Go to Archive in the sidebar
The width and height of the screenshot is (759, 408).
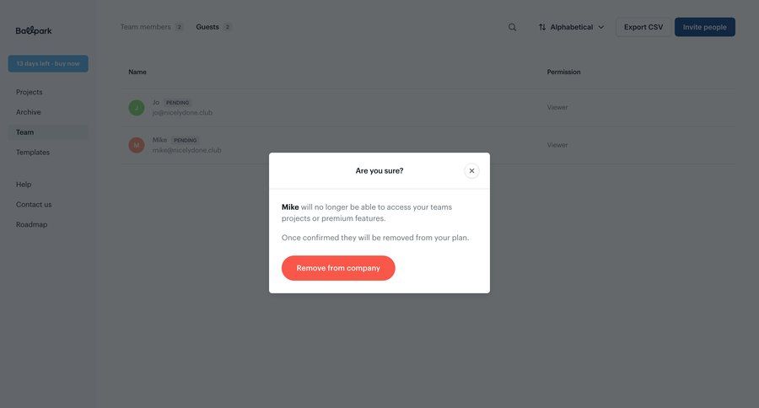(x=29, y=112)
